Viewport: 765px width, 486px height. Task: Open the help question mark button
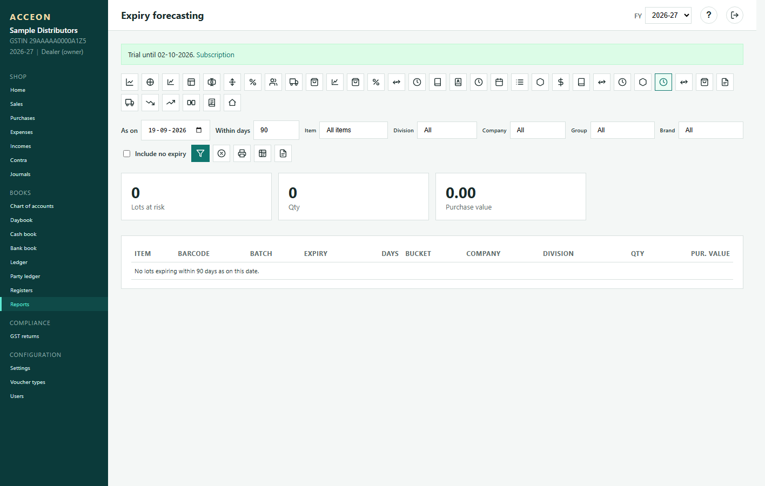[709, 15]
